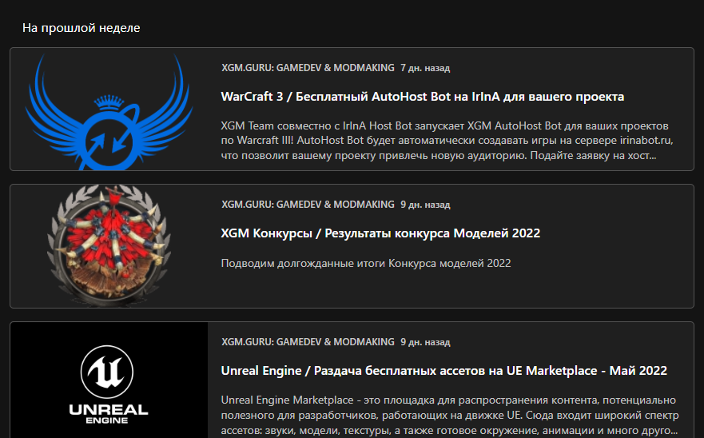Image resolution: width=704 pixels, height=438 pixels.
Task: Click XGM.GURU source label on the AutoHost Bot card
Action: click(x=308, y=68)
